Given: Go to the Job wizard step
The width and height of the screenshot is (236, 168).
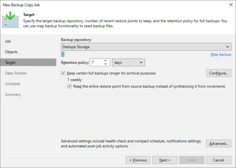Looking at the screenshot, I should 8,41.
